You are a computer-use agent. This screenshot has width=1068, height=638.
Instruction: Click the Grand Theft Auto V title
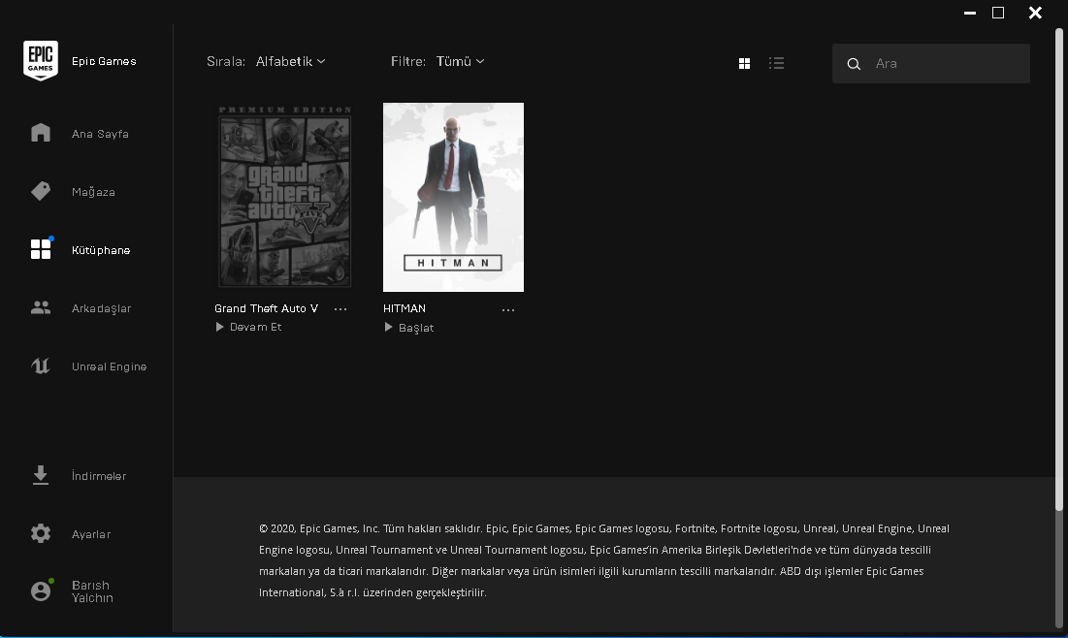(267, 308)
